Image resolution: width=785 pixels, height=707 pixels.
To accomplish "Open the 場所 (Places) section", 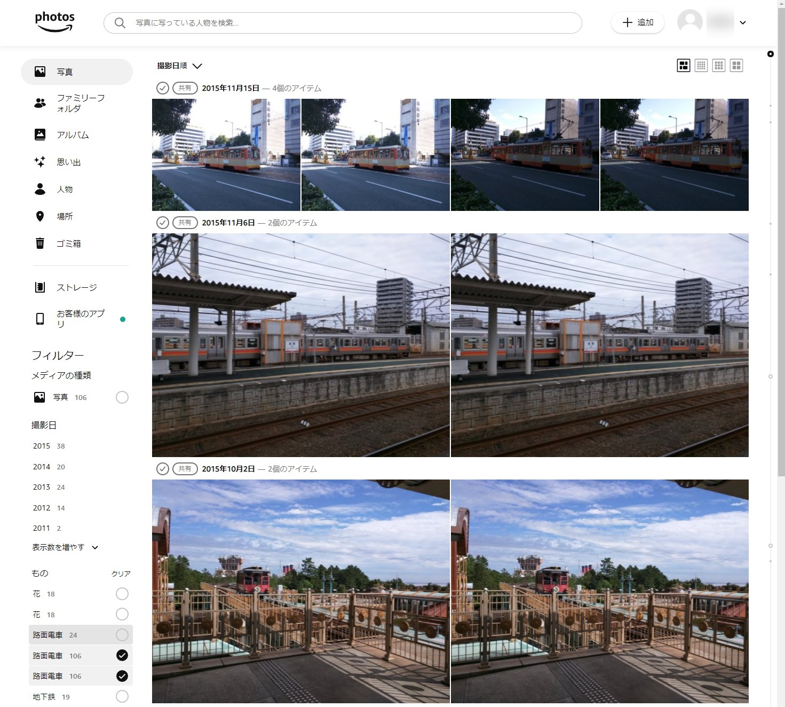I will tap(65, 216).
